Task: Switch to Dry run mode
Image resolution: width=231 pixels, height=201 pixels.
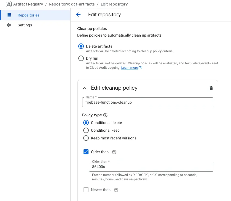Action: 81,58
